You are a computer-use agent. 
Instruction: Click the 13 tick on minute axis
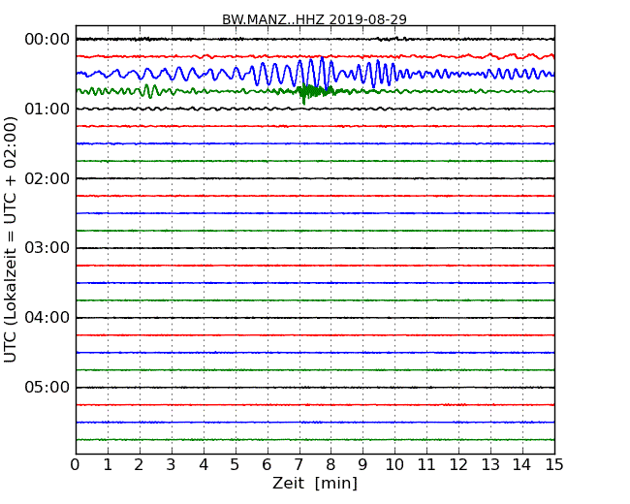point(490,465)
